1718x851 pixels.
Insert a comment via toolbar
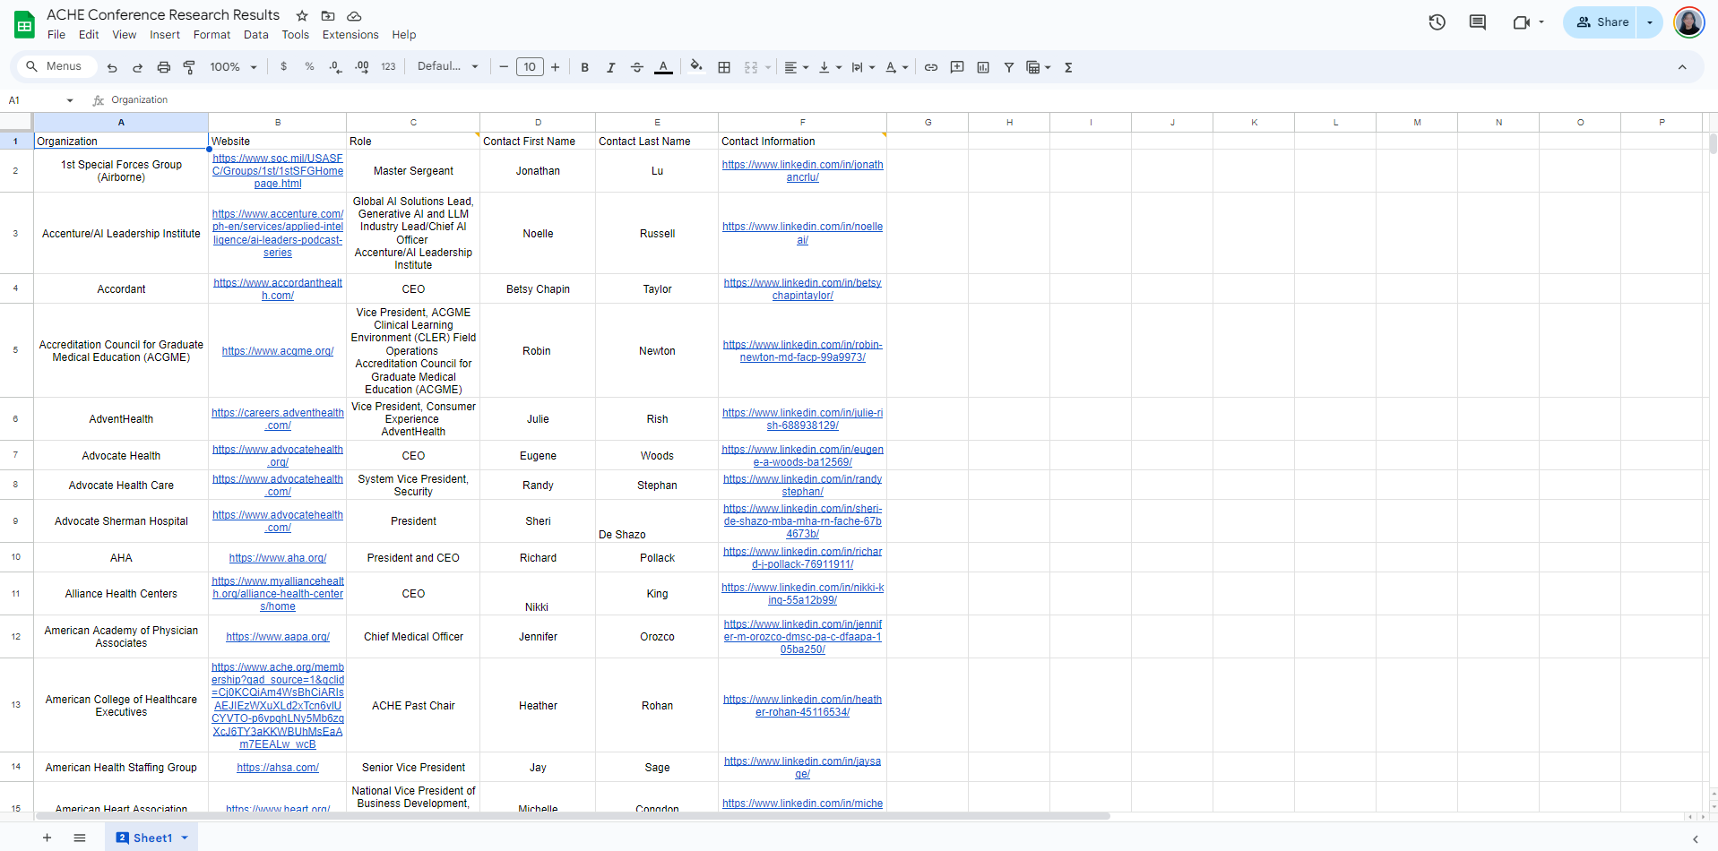[957, 67]
